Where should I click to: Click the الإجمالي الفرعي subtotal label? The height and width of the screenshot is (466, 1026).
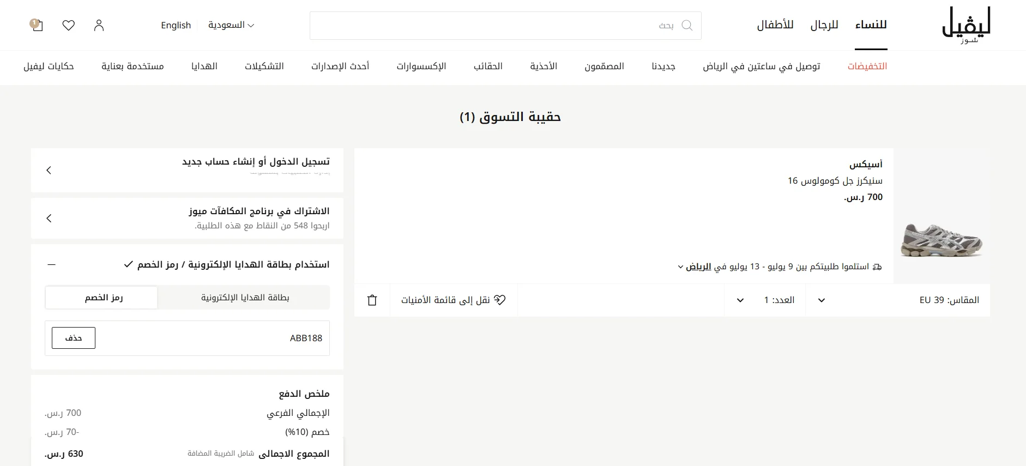pos(298,413)
